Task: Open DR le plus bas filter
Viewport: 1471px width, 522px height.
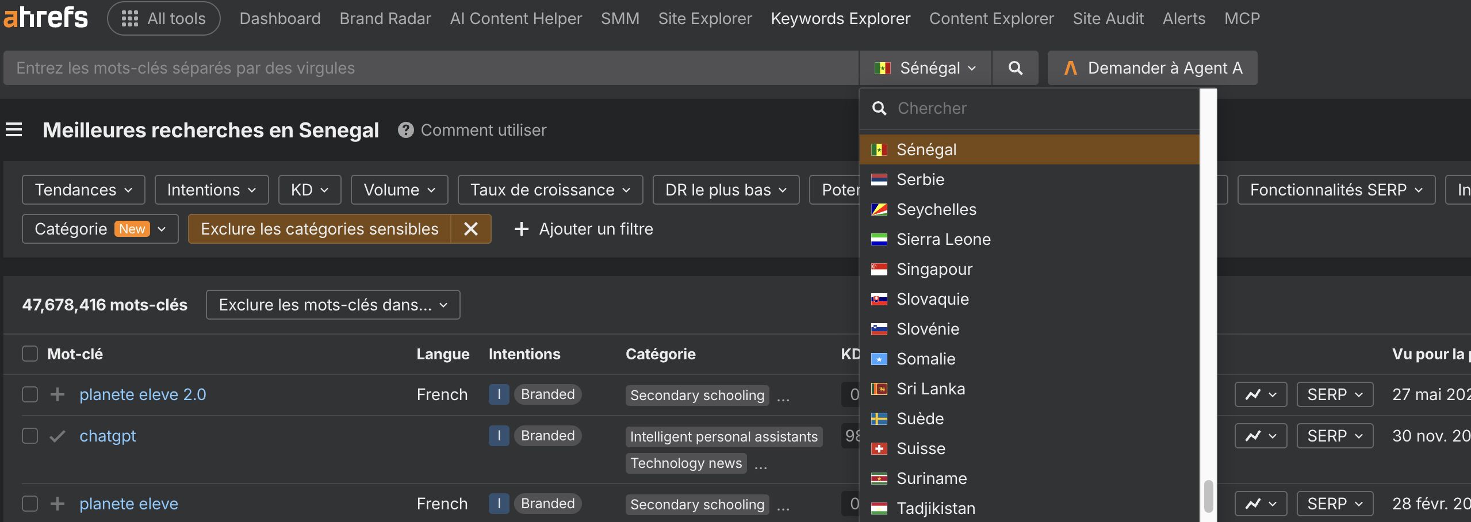Action: click(x=726, y=190)
